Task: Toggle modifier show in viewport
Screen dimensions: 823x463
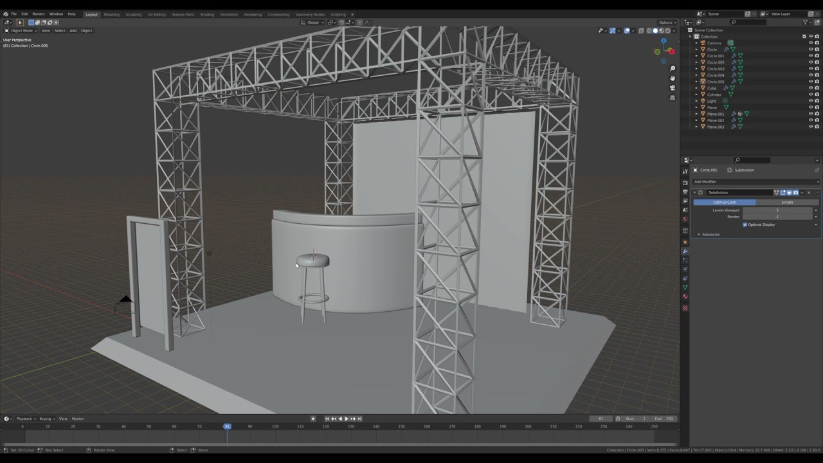Action: point(789,192)
